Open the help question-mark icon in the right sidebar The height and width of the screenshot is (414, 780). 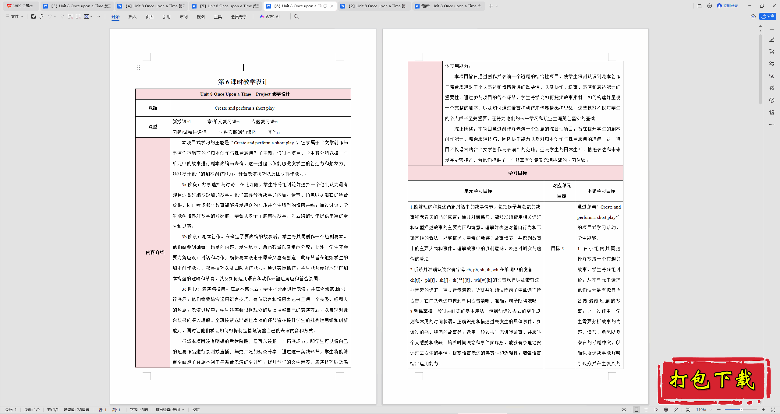tap(772, 100)
